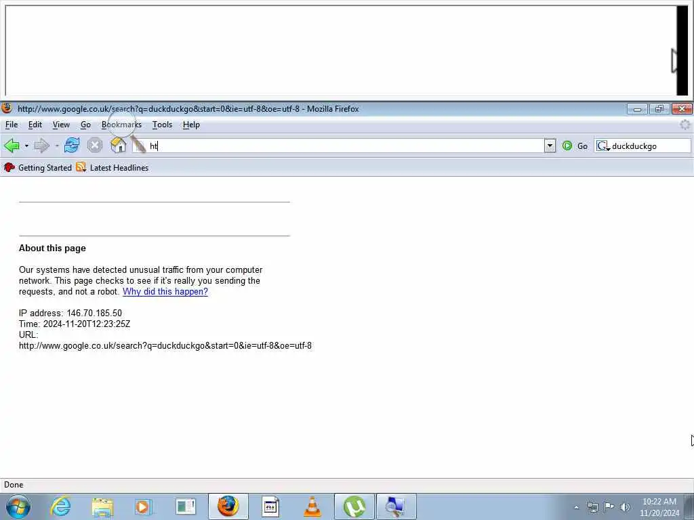Click the Firefox throbber activity icon
The image size is (694, 520).
pos(685,125)
